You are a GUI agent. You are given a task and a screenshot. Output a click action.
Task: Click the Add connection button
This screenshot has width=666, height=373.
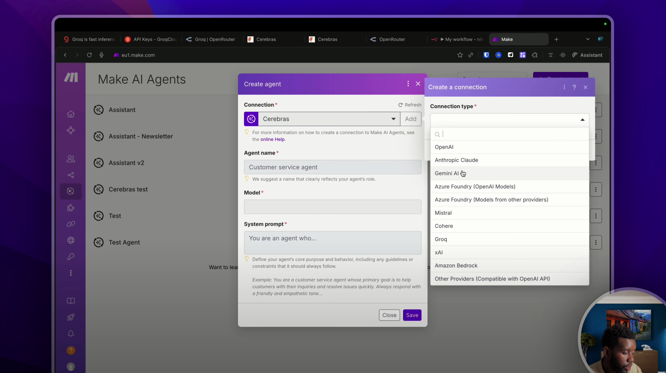[x=411, y=119]
